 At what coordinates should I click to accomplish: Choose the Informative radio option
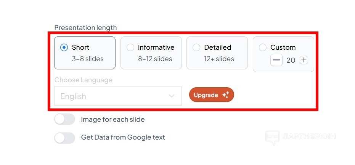tap(130, 47)
